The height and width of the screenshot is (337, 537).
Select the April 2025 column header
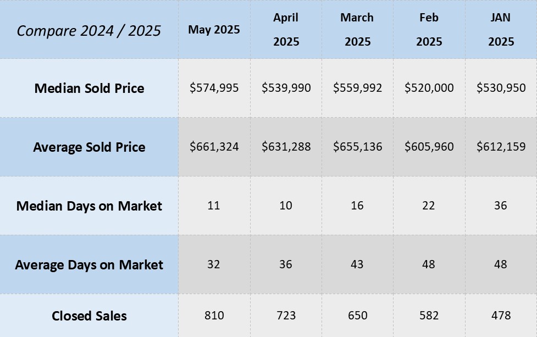tap(286, 30)
